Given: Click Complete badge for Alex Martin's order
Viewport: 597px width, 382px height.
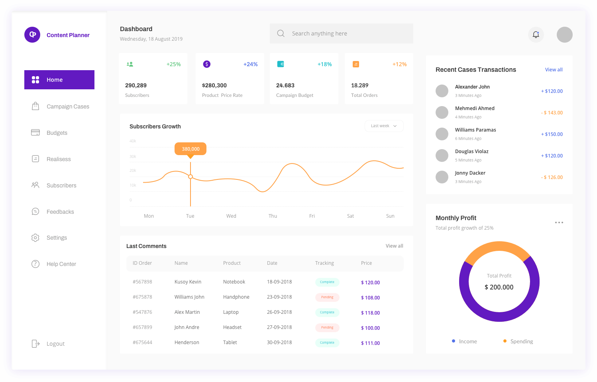Looking at the screenshot, I should [x=327, y=312].
